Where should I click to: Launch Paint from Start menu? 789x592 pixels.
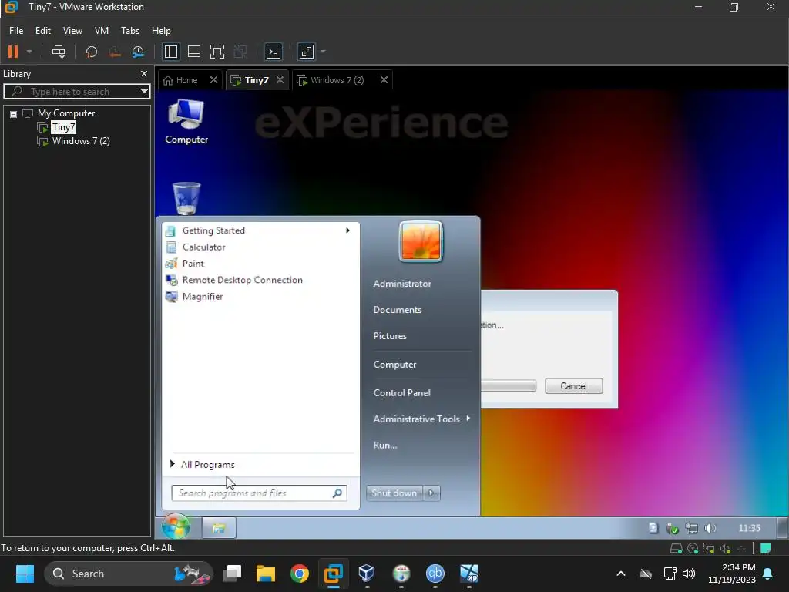coord(193,264)
